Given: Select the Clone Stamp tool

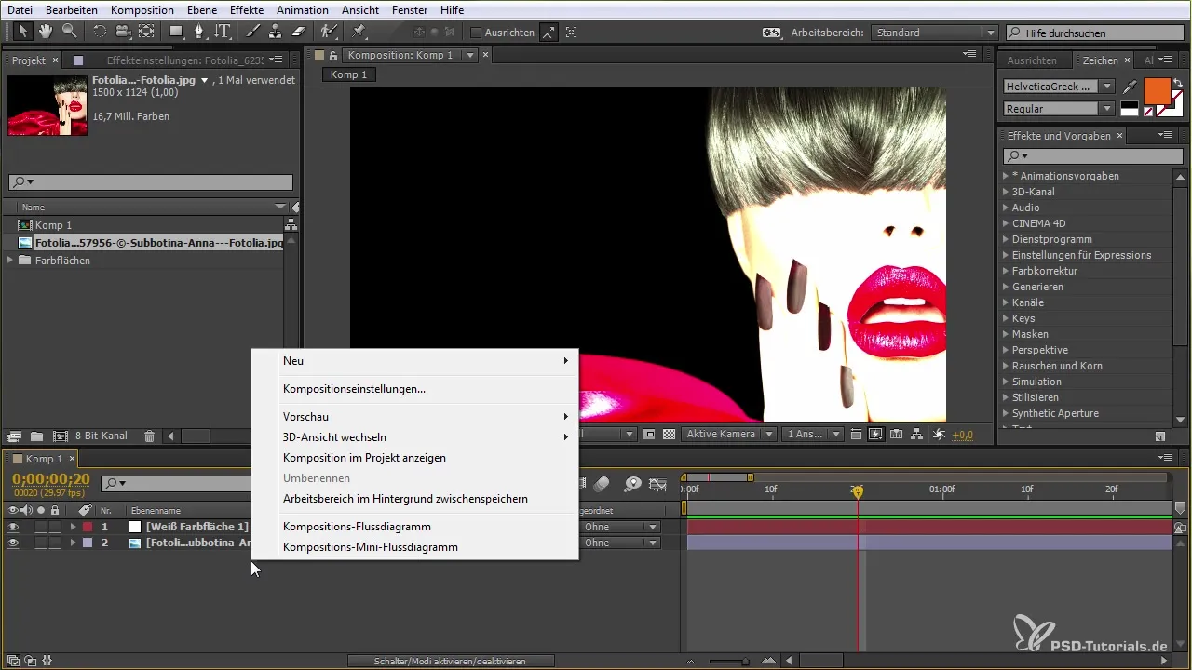Looking at the screenshot, I should (x=275, y=32).
